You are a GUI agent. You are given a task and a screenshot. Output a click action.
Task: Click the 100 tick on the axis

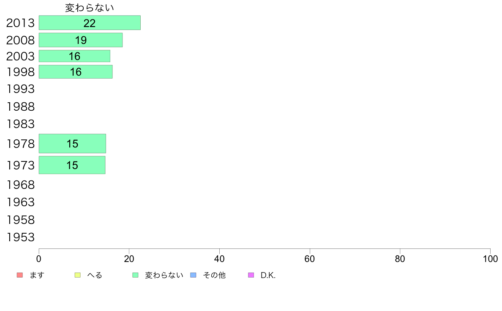click(490, 259)
